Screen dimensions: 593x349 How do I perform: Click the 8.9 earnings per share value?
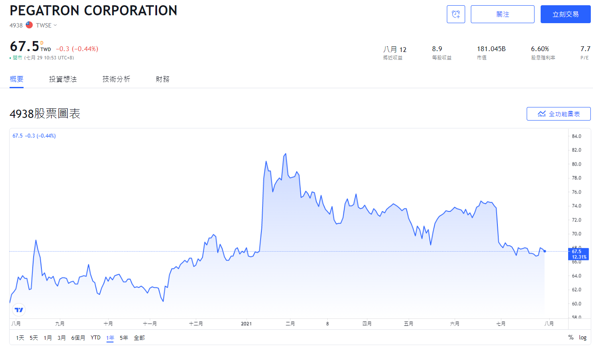click(x=437, y=49)
